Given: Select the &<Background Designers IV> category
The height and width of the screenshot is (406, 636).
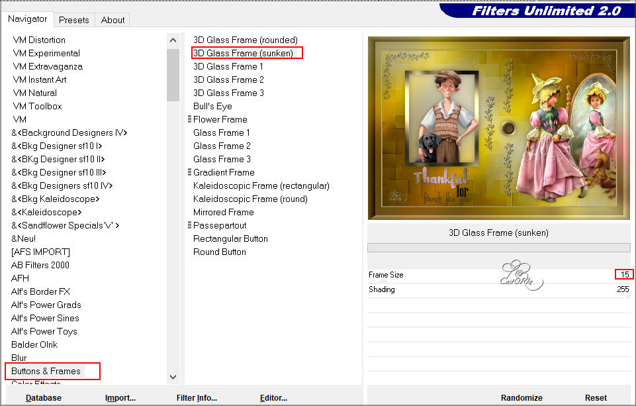Looking at the screenshot, I should tap(69, 132).
